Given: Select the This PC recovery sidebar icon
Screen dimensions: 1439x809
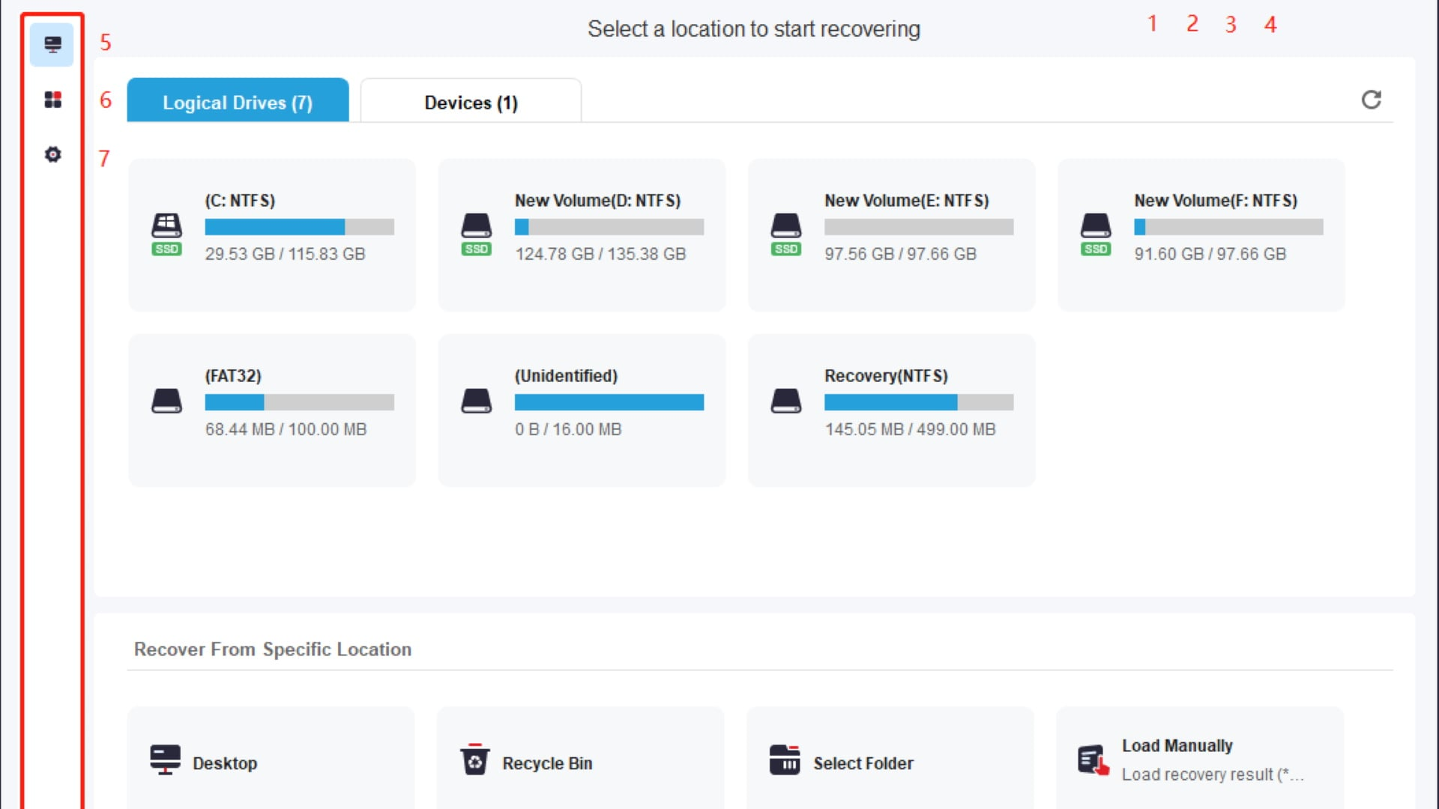Looking at the screenshot, I should coord(52,45).
